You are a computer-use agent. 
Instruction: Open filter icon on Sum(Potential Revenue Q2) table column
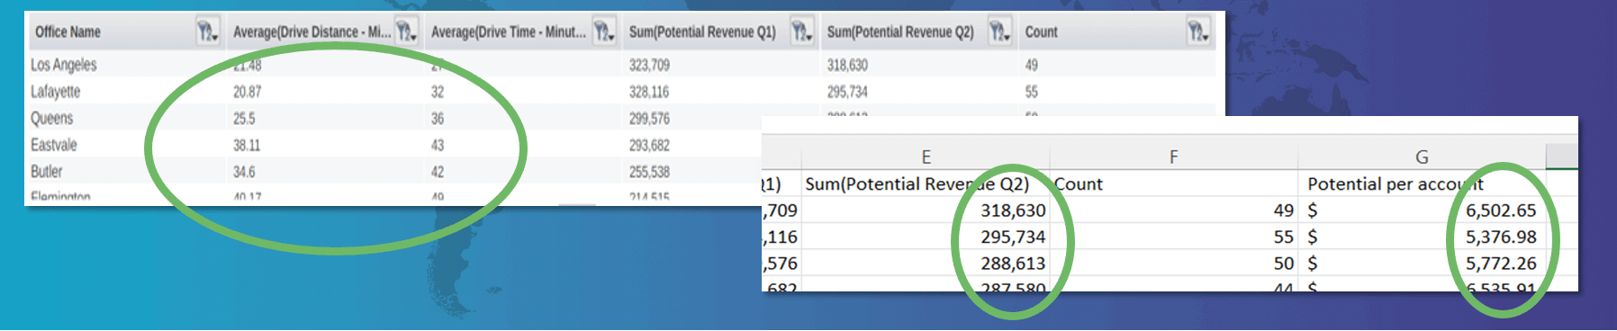[x=999, y=32]
